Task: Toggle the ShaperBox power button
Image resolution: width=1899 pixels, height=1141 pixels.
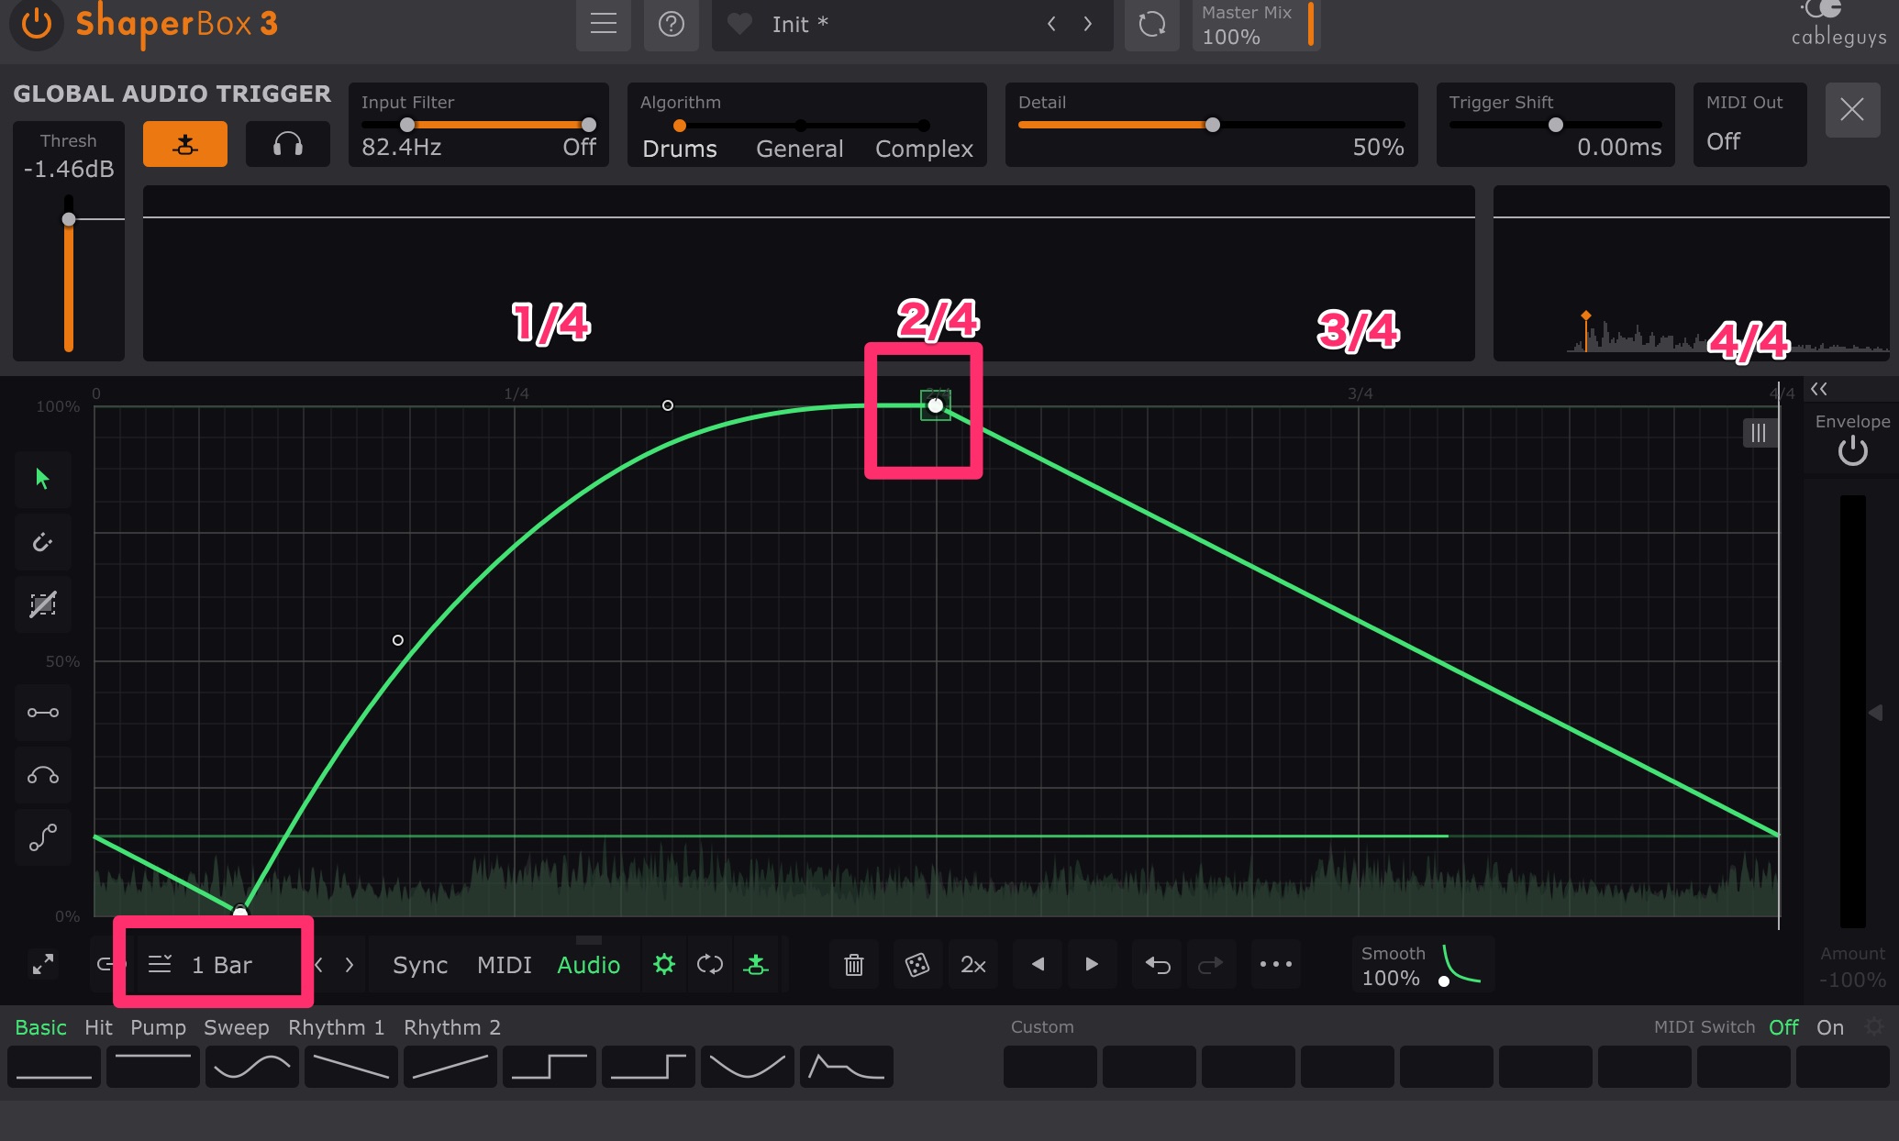Action: (37, 25)
